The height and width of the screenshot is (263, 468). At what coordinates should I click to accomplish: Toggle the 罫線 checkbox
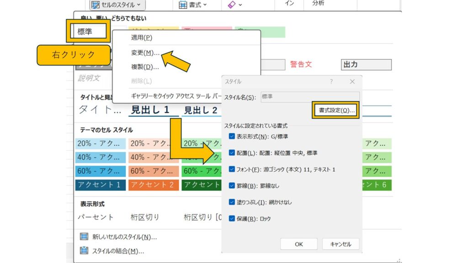tap(232, 186)
